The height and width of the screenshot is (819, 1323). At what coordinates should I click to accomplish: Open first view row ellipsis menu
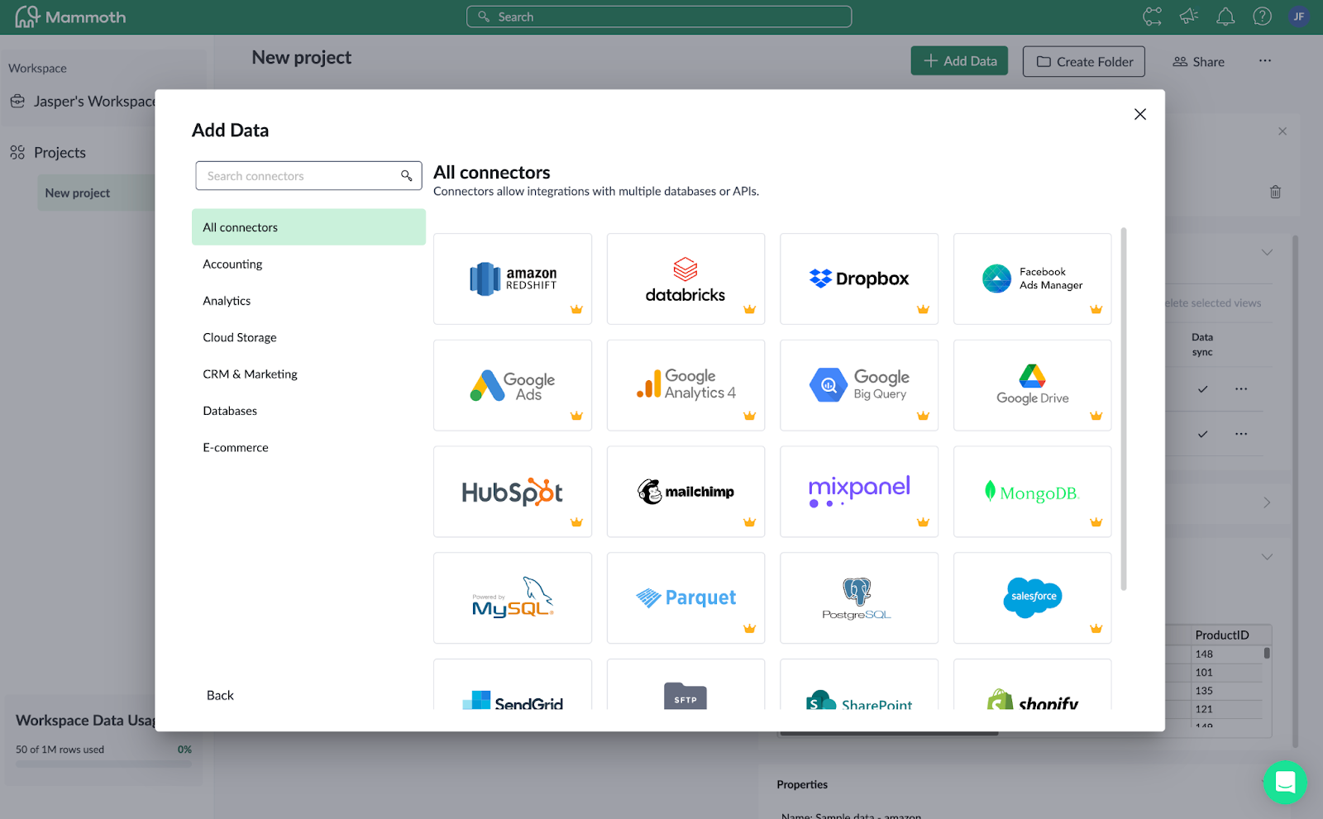(1241, 388)
